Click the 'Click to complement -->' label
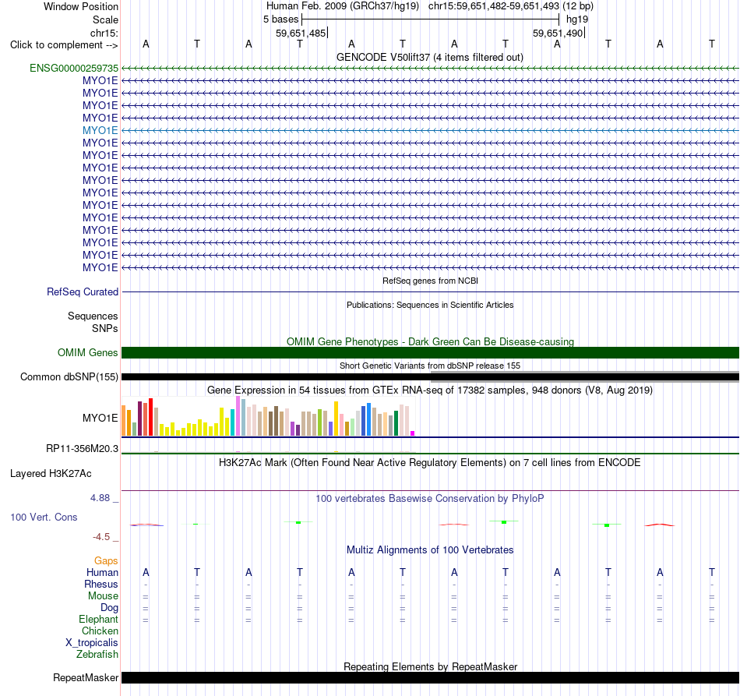The height and width of the screenshot is (696, 740). tap(64, 45)
